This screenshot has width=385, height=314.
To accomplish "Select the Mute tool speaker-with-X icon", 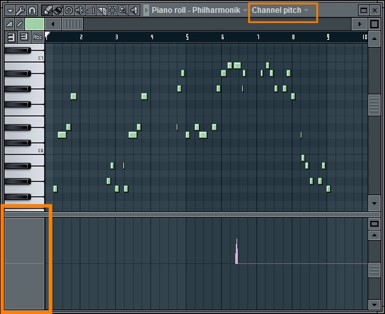I will (80, 10).
